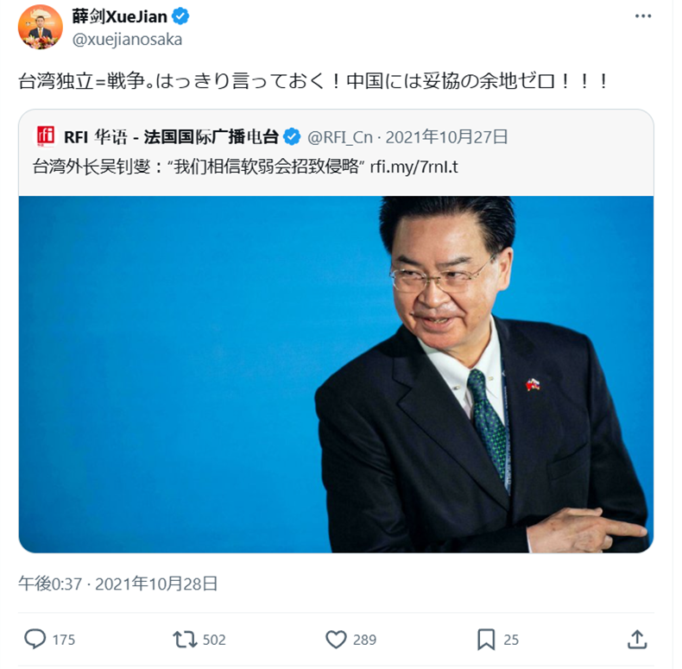Click the 午後0:37 · 2021年10月28日 timestamp

pyautogui.click(x=118, y=584)
